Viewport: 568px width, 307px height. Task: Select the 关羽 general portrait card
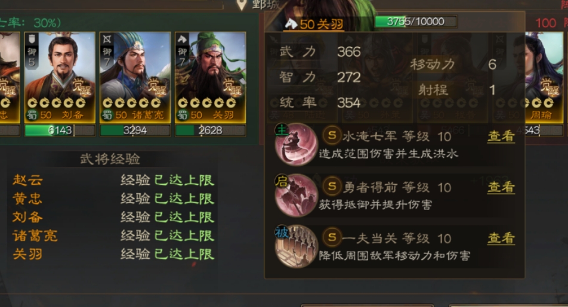(x=211, y=77)
